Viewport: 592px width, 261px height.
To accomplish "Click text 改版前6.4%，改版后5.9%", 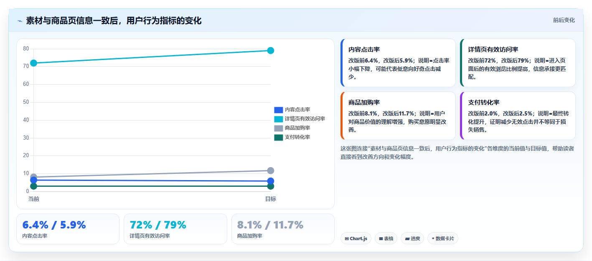I will pos(381,60).
